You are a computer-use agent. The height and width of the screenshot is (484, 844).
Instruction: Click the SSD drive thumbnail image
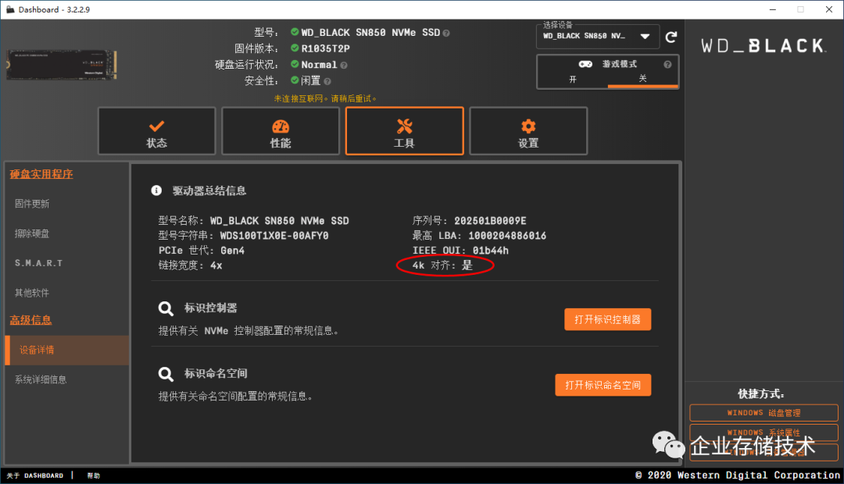(62, 65)
